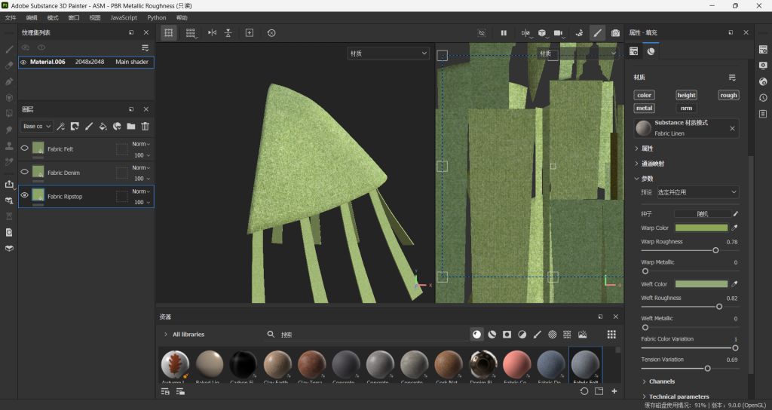Filter assets by smart materials

(492, 335)
